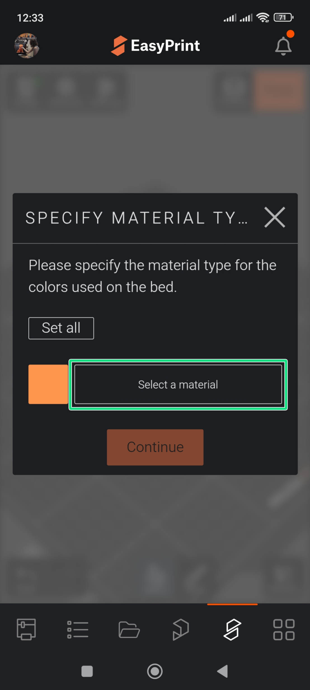Image resolution: width=310 pixels, height=690 pixels.
Task: Open the Select a material dropdown
Action: 178,384
